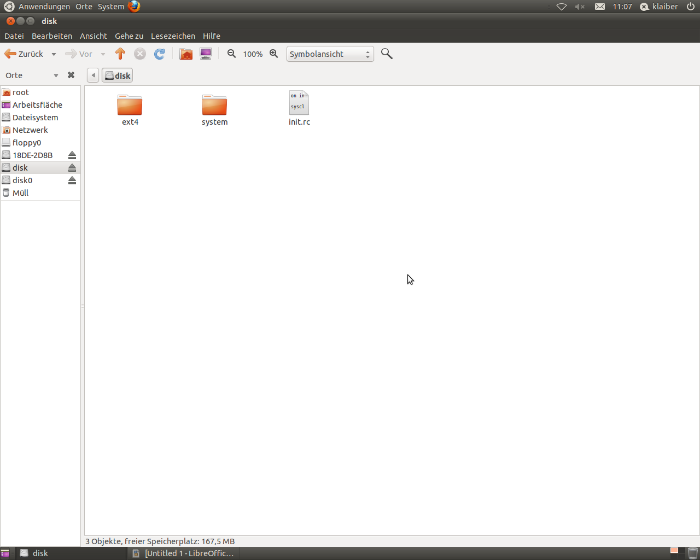Open the Hilfe menu
Viewport: 700px width, 560px height.
point(212,36)
